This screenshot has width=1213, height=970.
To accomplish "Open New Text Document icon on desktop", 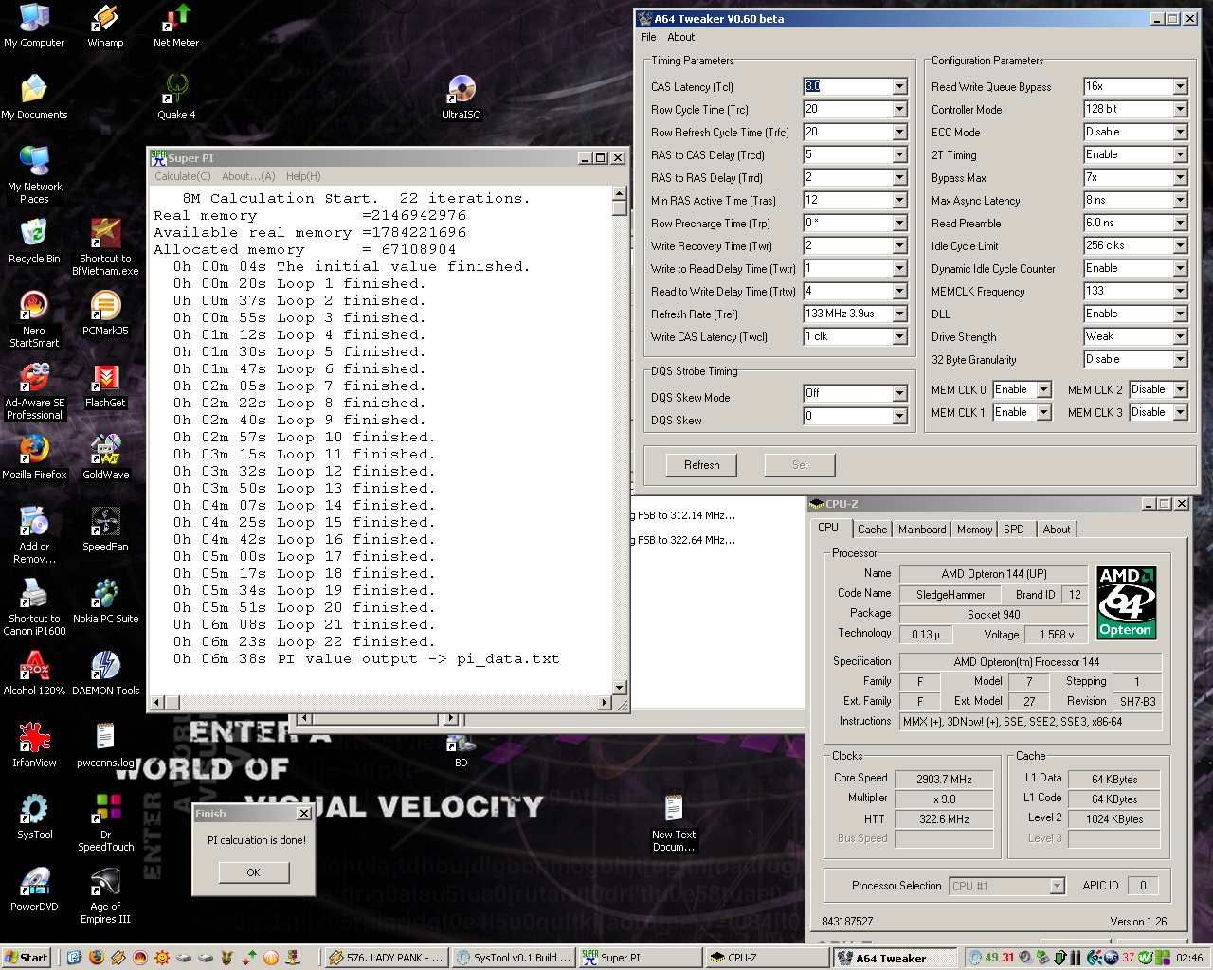I will (674, 823).
